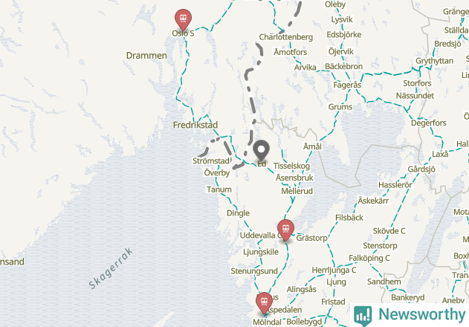
Task: Select the Skövde C station label
Action: [x=389, y=231]
